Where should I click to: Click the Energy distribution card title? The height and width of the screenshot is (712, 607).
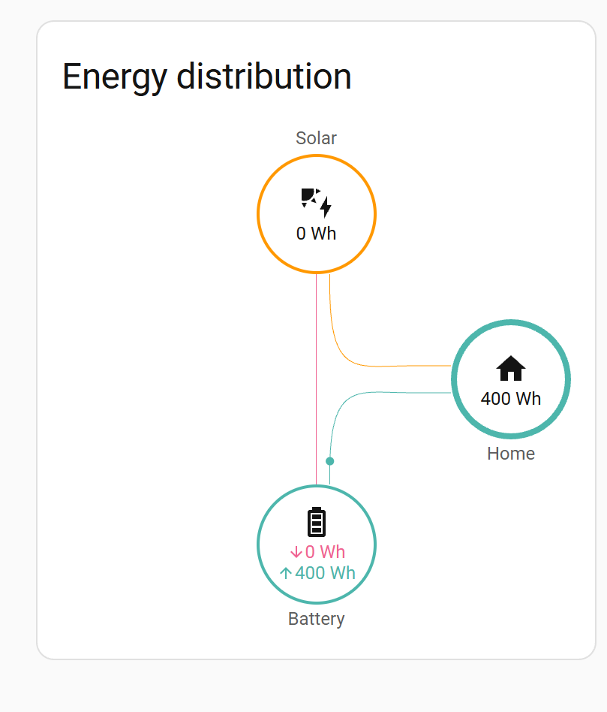[x=207, y=77]
